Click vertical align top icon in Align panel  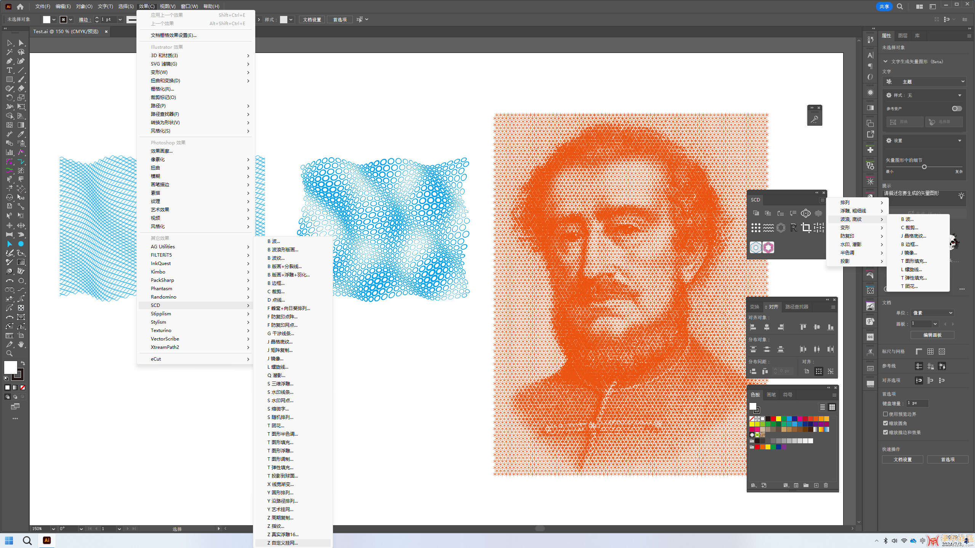pyautogui.click(x=803, y=327)
